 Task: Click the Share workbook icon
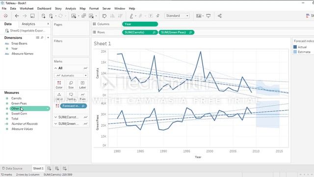coord(220,16)
